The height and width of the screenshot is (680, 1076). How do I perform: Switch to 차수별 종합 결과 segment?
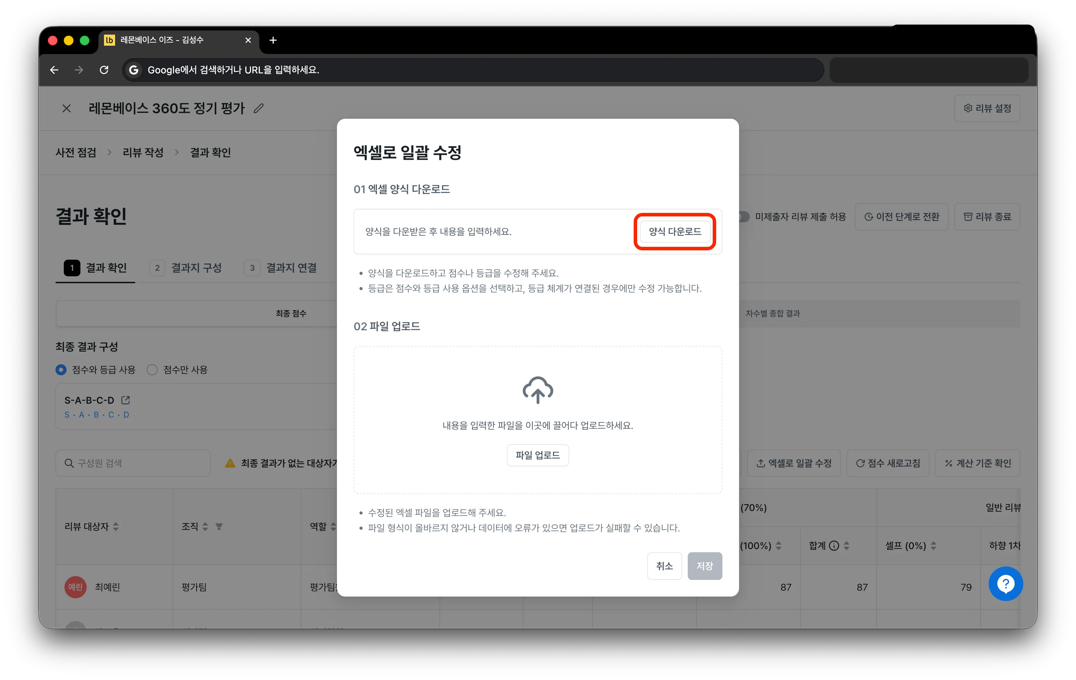click(x=773, y=314)
